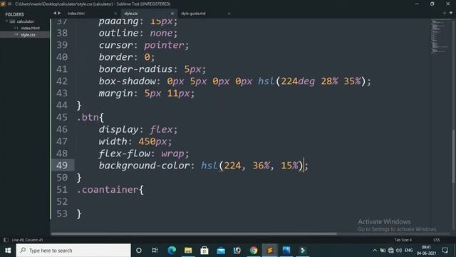Click the horizontal editor scrollbar
The height and width of the screenshot is (257, 456).
point(194,233)
